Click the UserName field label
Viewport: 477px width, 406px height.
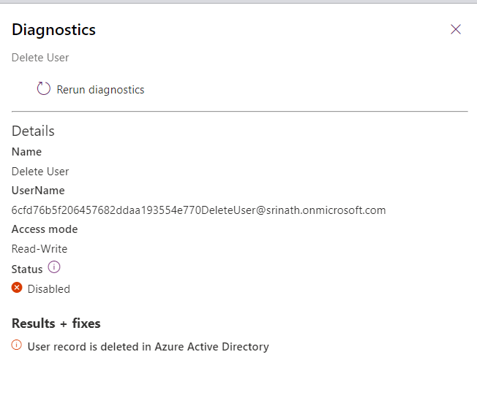click(38, 191)
